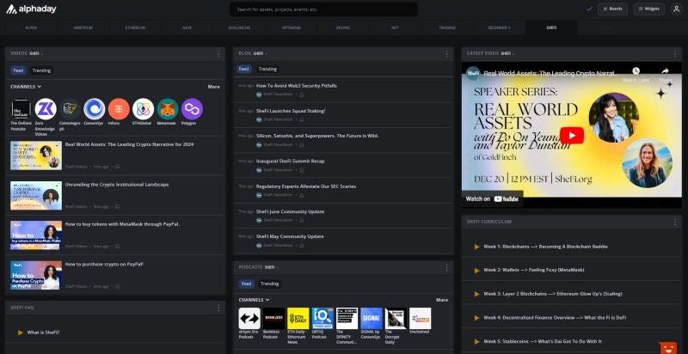Open the orange chat widget icon

(668, 348)
